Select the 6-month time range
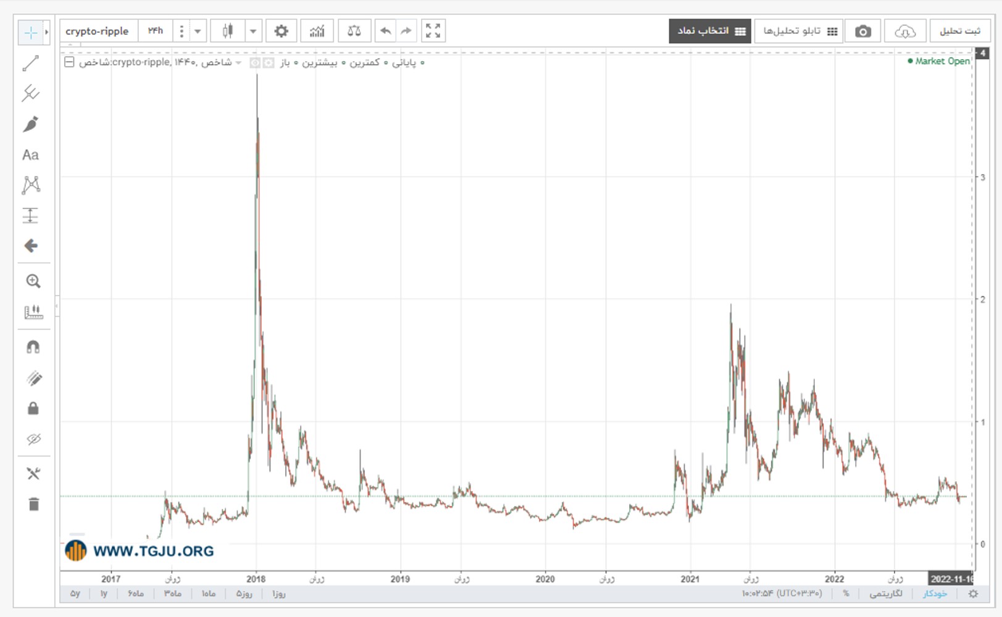The height and width of the screenshot is (617, 1002). 136,594
